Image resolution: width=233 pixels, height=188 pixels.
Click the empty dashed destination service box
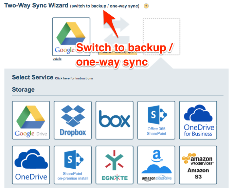(162, 37)
